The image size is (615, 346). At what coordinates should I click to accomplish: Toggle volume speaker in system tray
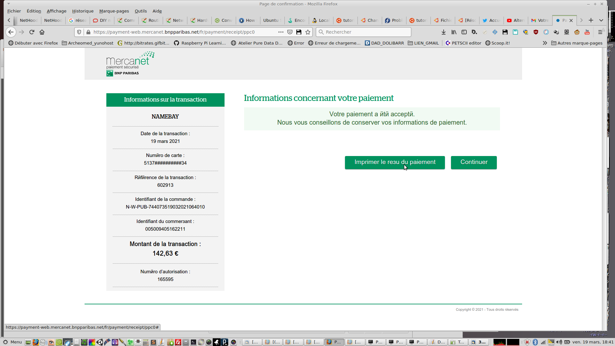(559, 342)
